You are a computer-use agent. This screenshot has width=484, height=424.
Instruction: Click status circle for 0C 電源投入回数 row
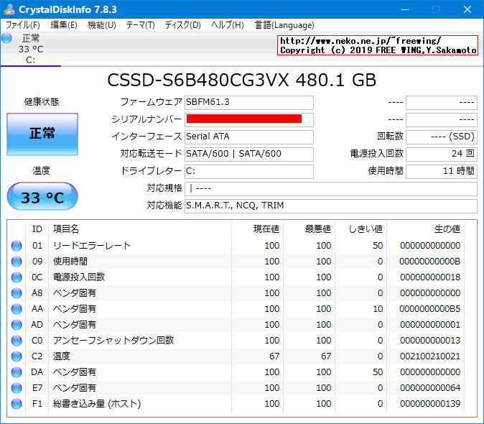click(x=17, y=277)
